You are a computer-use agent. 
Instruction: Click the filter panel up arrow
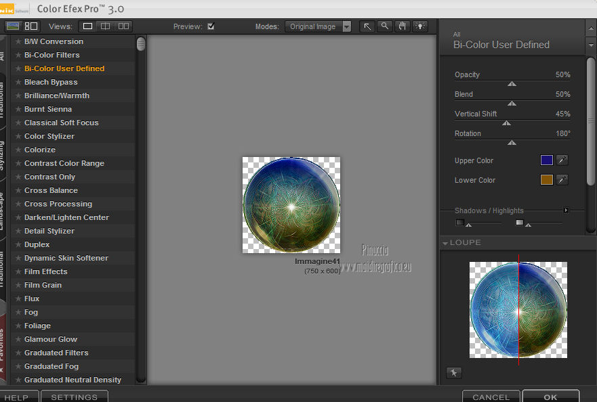point(590,28)
